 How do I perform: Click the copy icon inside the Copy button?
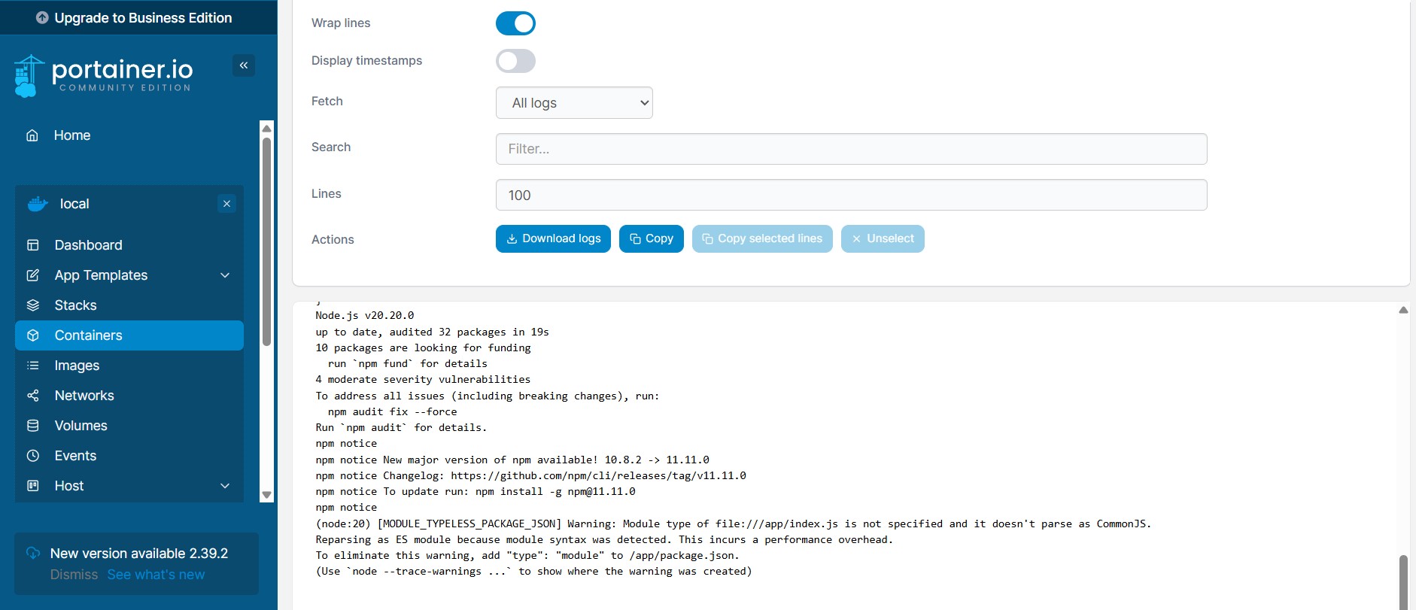(x=635, y=238)
